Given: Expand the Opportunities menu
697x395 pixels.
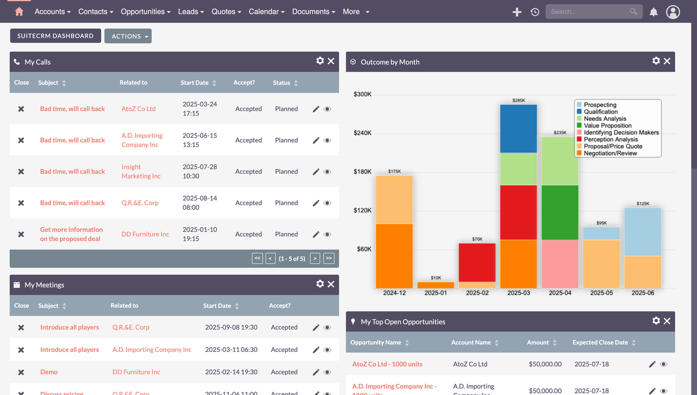Looking at the screenshot, I should 146,11.
